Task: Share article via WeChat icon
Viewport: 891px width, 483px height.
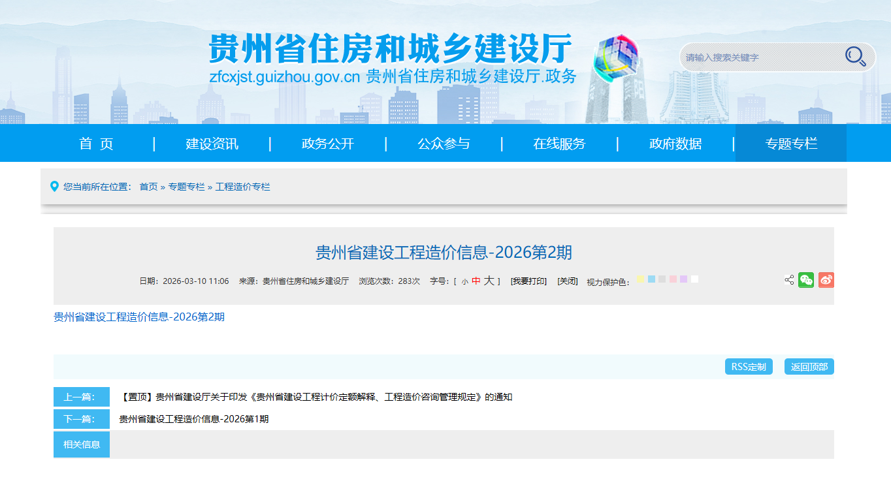Action: 806,280
